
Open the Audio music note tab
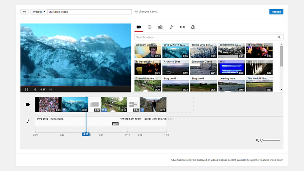tap(171, 27)
